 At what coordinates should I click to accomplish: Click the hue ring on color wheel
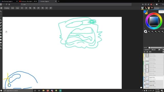coord(154,14)
